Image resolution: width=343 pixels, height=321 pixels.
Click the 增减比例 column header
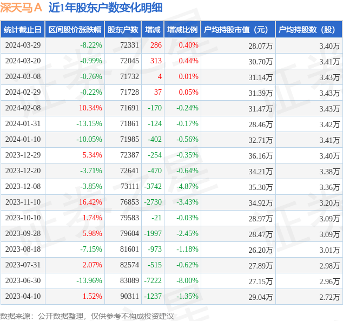tap(182, 30)
